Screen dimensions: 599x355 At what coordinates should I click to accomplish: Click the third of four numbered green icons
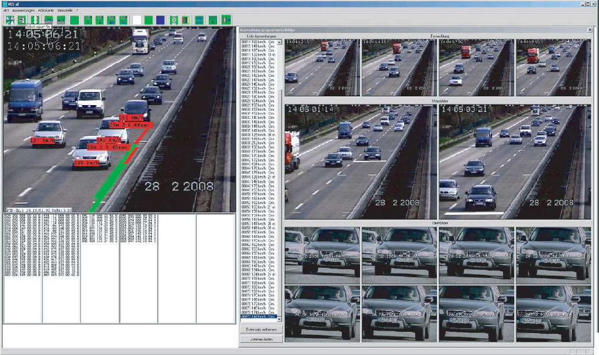111,20
